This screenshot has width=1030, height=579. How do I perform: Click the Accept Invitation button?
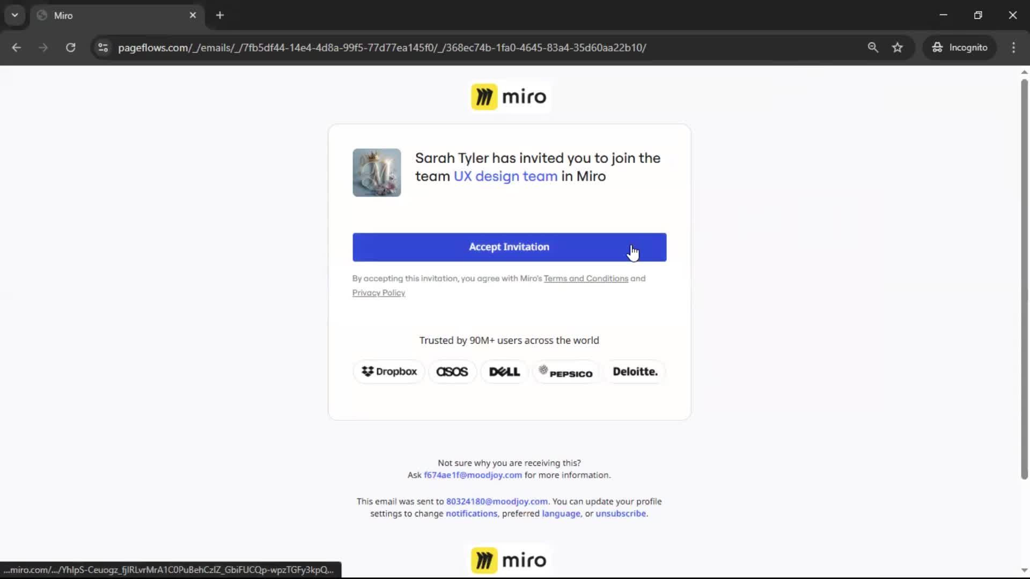tap(509, 247)
